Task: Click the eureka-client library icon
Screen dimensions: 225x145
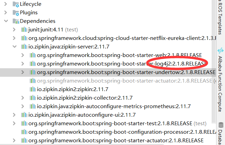Action: 24,38
